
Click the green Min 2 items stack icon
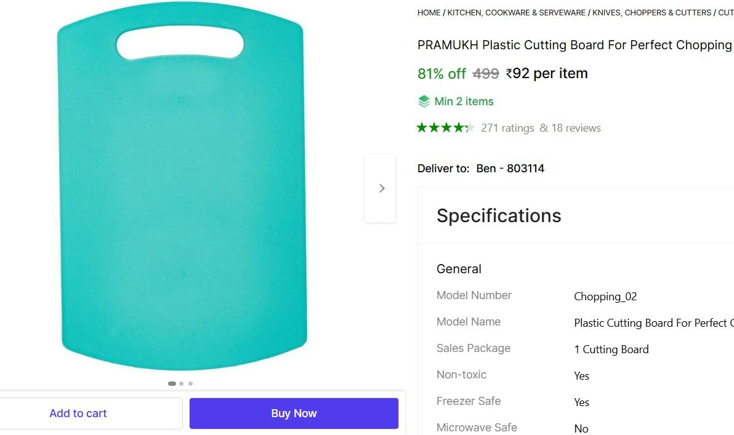coord(424,100)
